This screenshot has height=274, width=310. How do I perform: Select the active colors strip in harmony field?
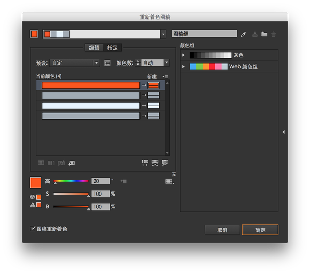pyautogui.click(x=56, y=34)
